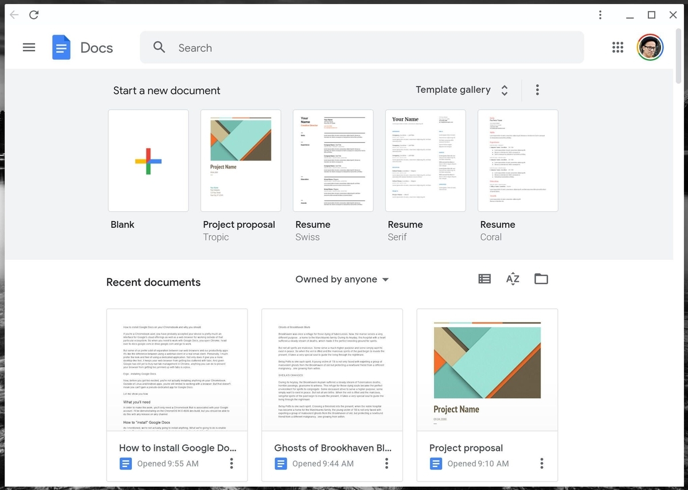The image size is (688, 490).
Task: Click the Tropic template subtitle
Action: (216, 237)
